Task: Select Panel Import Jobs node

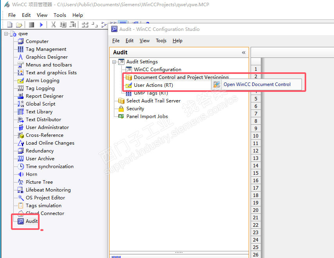Action: point(147,116)
